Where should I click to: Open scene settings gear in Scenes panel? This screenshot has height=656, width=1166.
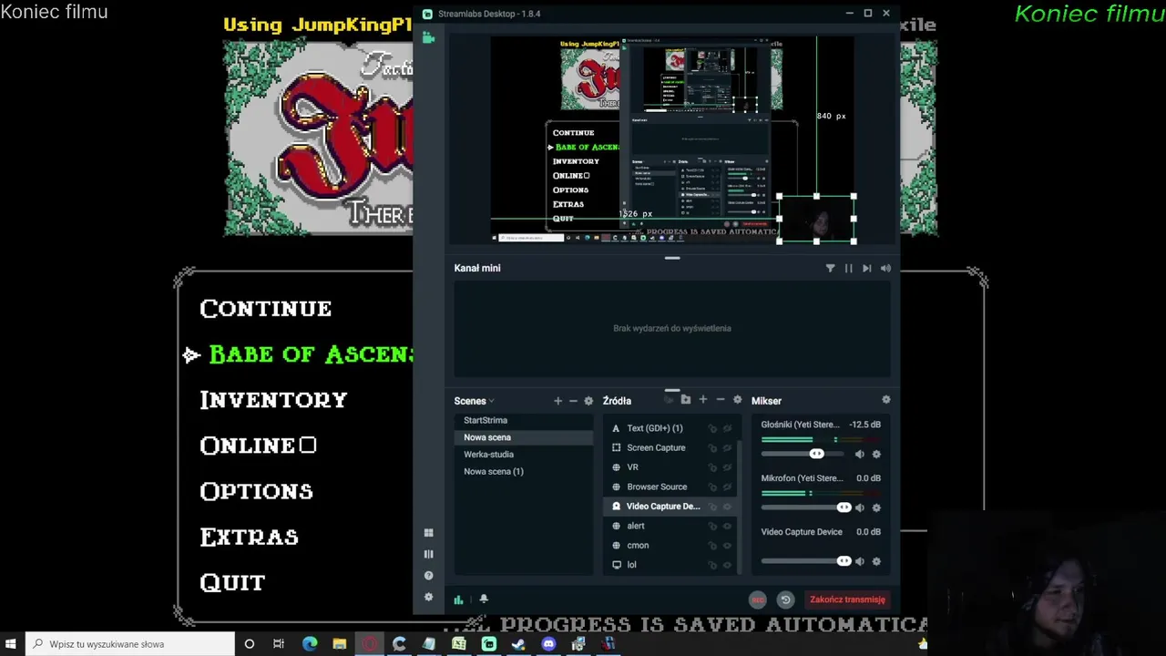click(x=588, y=401)
